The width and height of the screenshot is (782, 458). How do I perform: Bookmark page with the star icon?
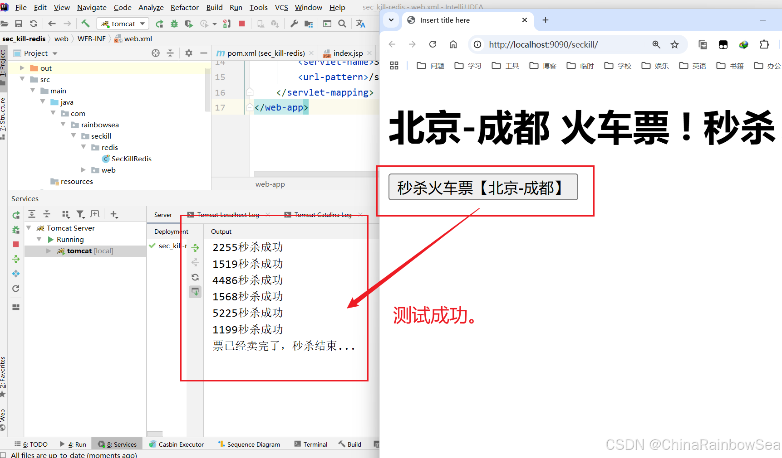click(x=675, y=44)
